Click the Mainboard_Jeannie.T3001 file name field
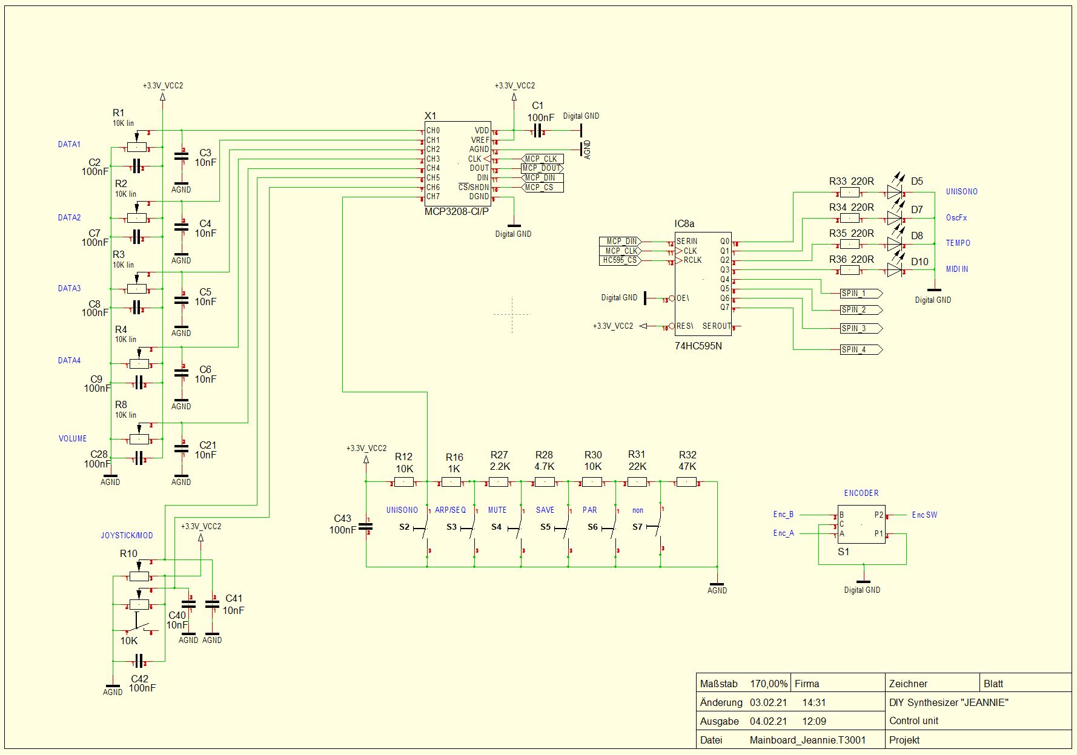The width and height of the screenshot is (1077, 755). coord(807,740)
